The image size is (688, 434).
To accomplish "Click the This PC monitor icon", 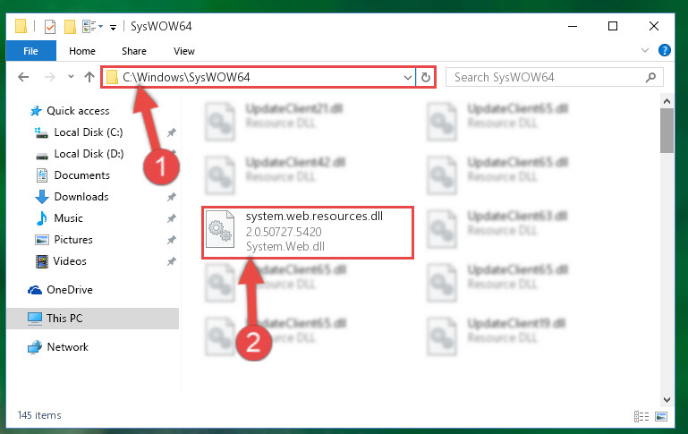I will coord(35,319).
